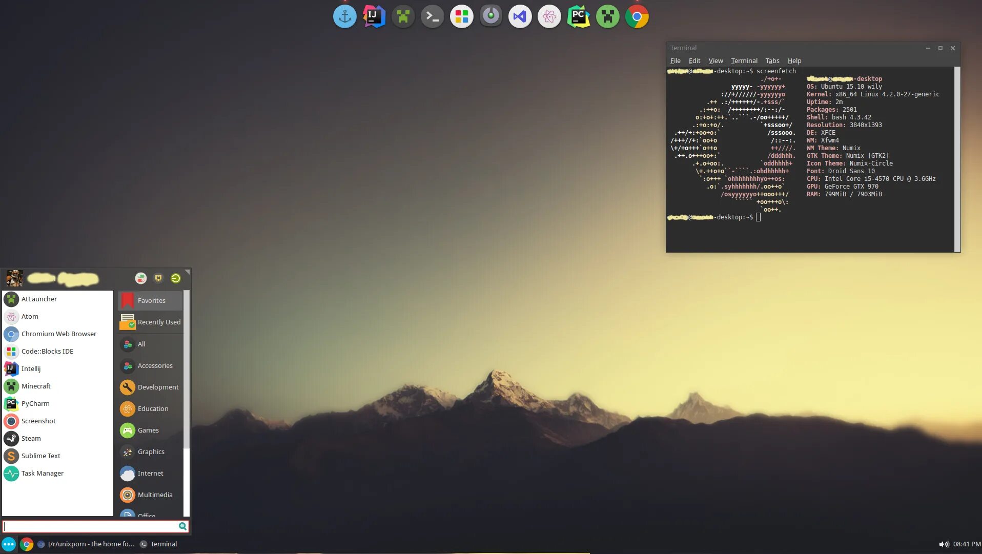
Task: Open Visual Studio Code from the dock
Action: (520, 17)
